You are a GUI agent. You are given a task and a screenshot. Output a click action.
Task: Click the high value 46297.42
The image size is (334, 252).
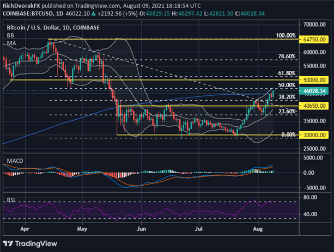click(x=190, y=14)
